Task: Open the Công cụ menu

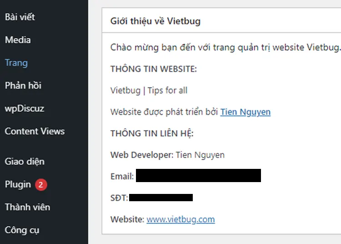Action: 22,230
